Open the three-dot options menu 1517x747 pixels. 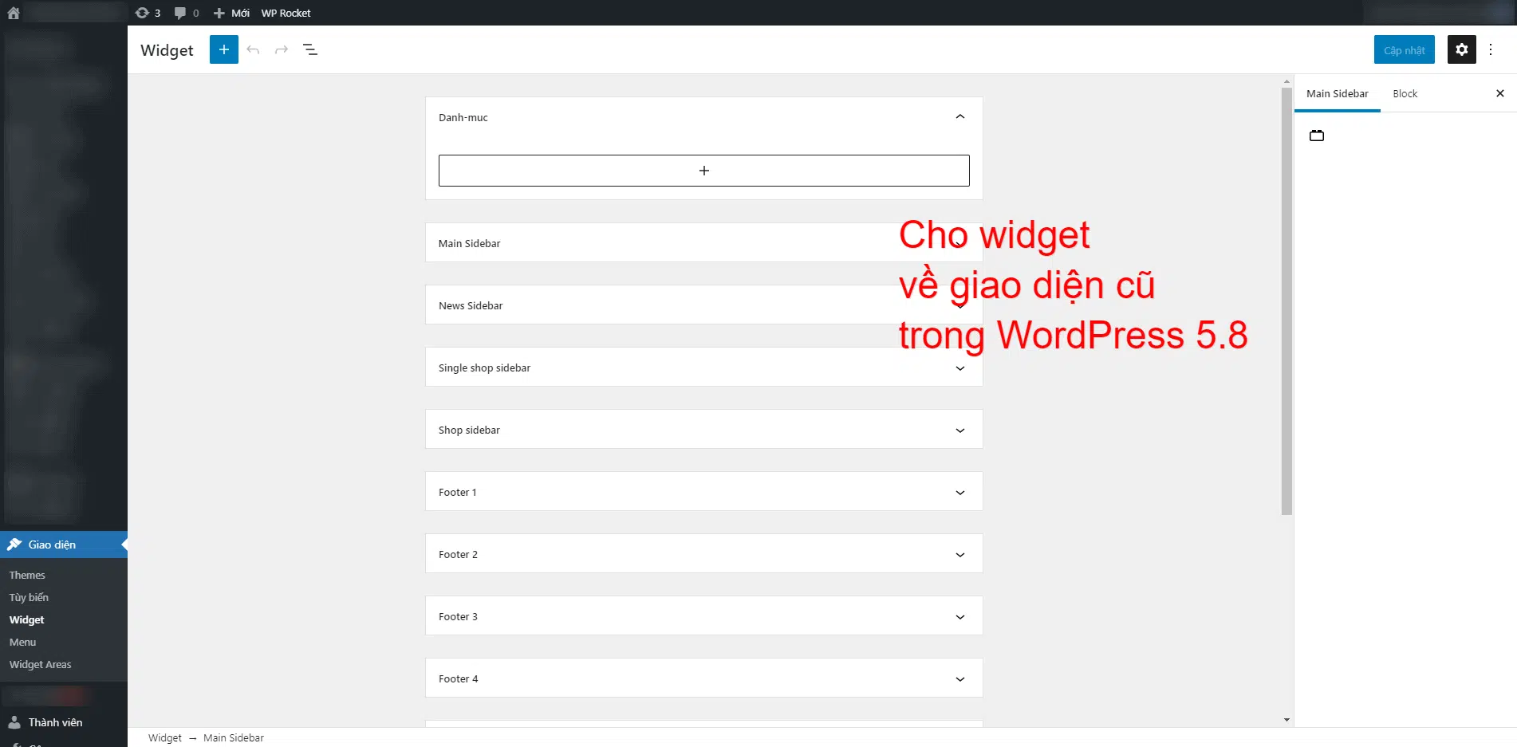pos(1491,49)
